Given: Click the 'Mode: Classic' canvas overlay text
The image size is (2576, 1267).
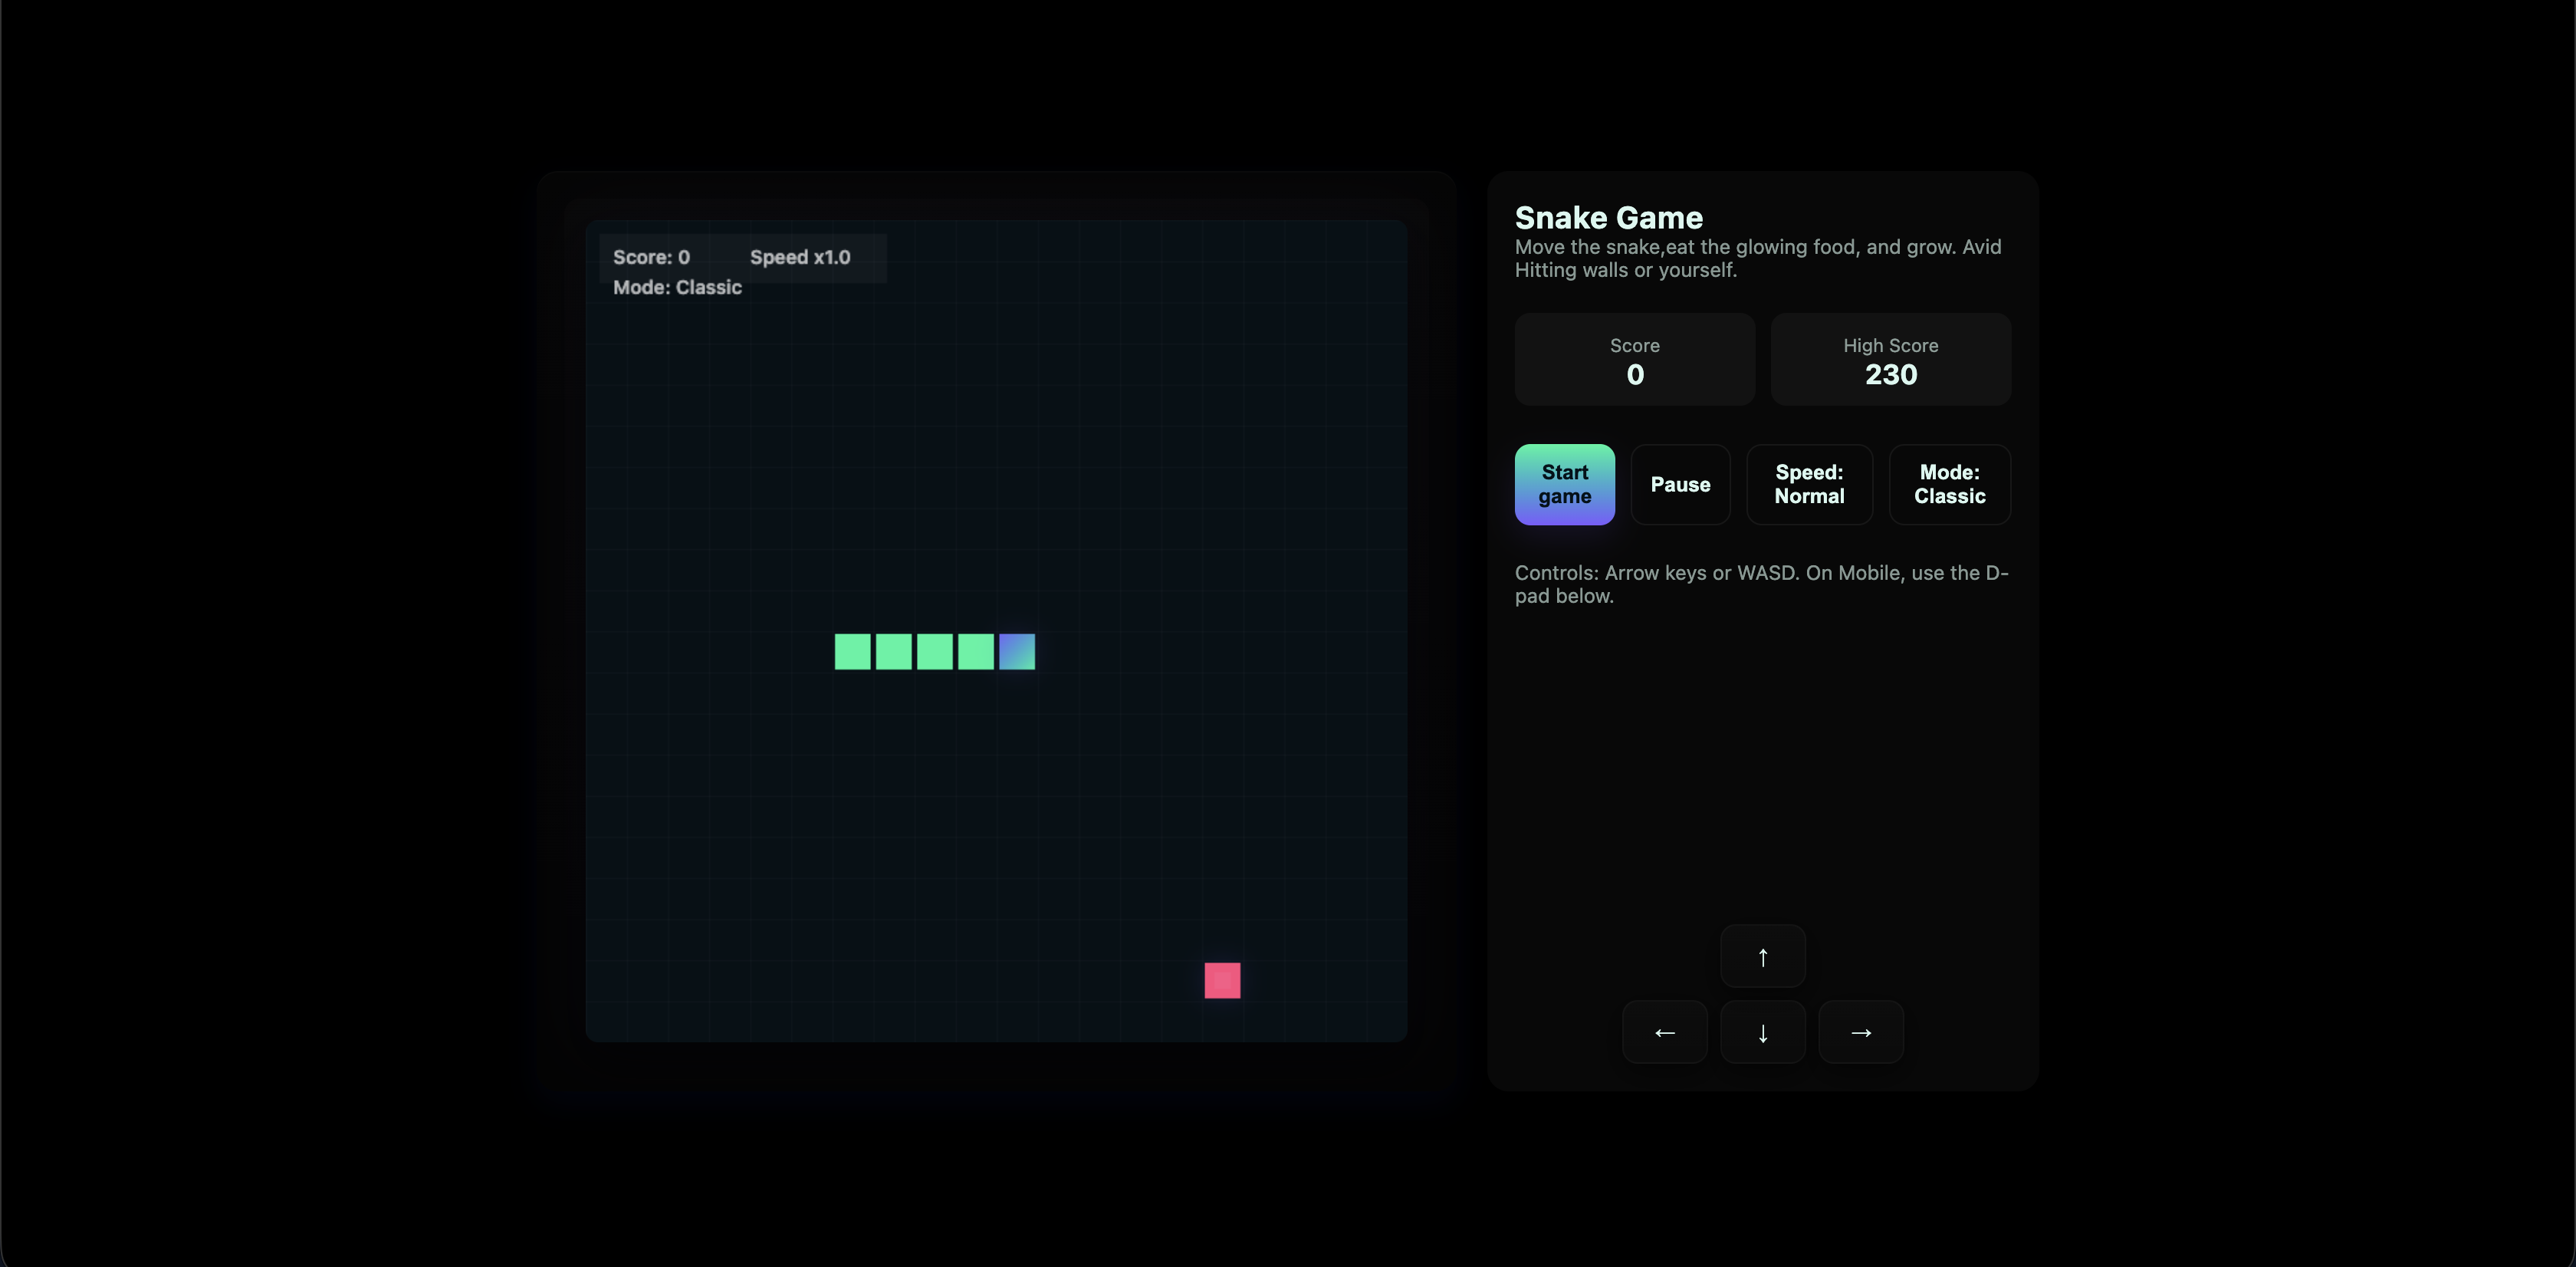Looking at the screenshot, I should coord(677,287).
